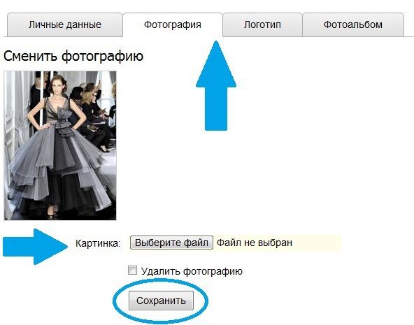The height and width of the screenshot is (325, 414).
Task: Click the Выберите файл button
Action: [171, 243]
